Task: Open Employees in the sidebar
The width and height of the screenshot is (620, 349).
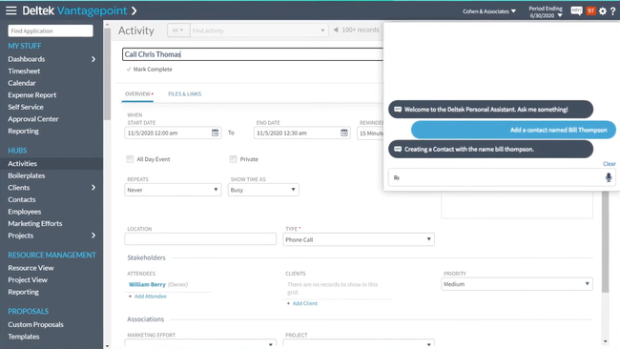Action: tap(25, 212)
